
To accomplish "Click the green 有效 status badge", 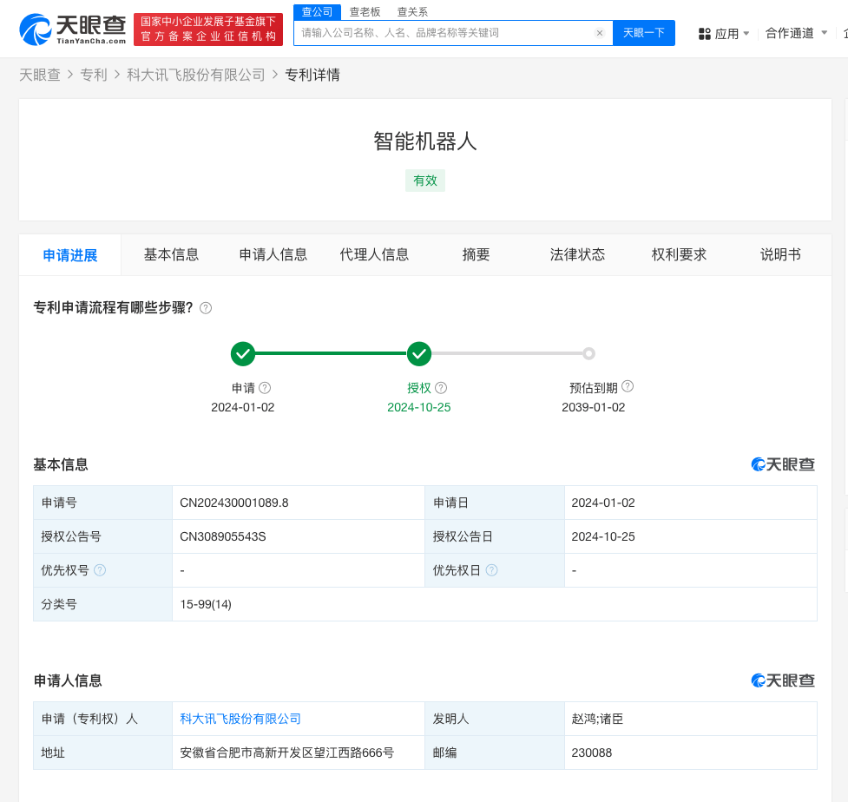I will click(425, 181).
